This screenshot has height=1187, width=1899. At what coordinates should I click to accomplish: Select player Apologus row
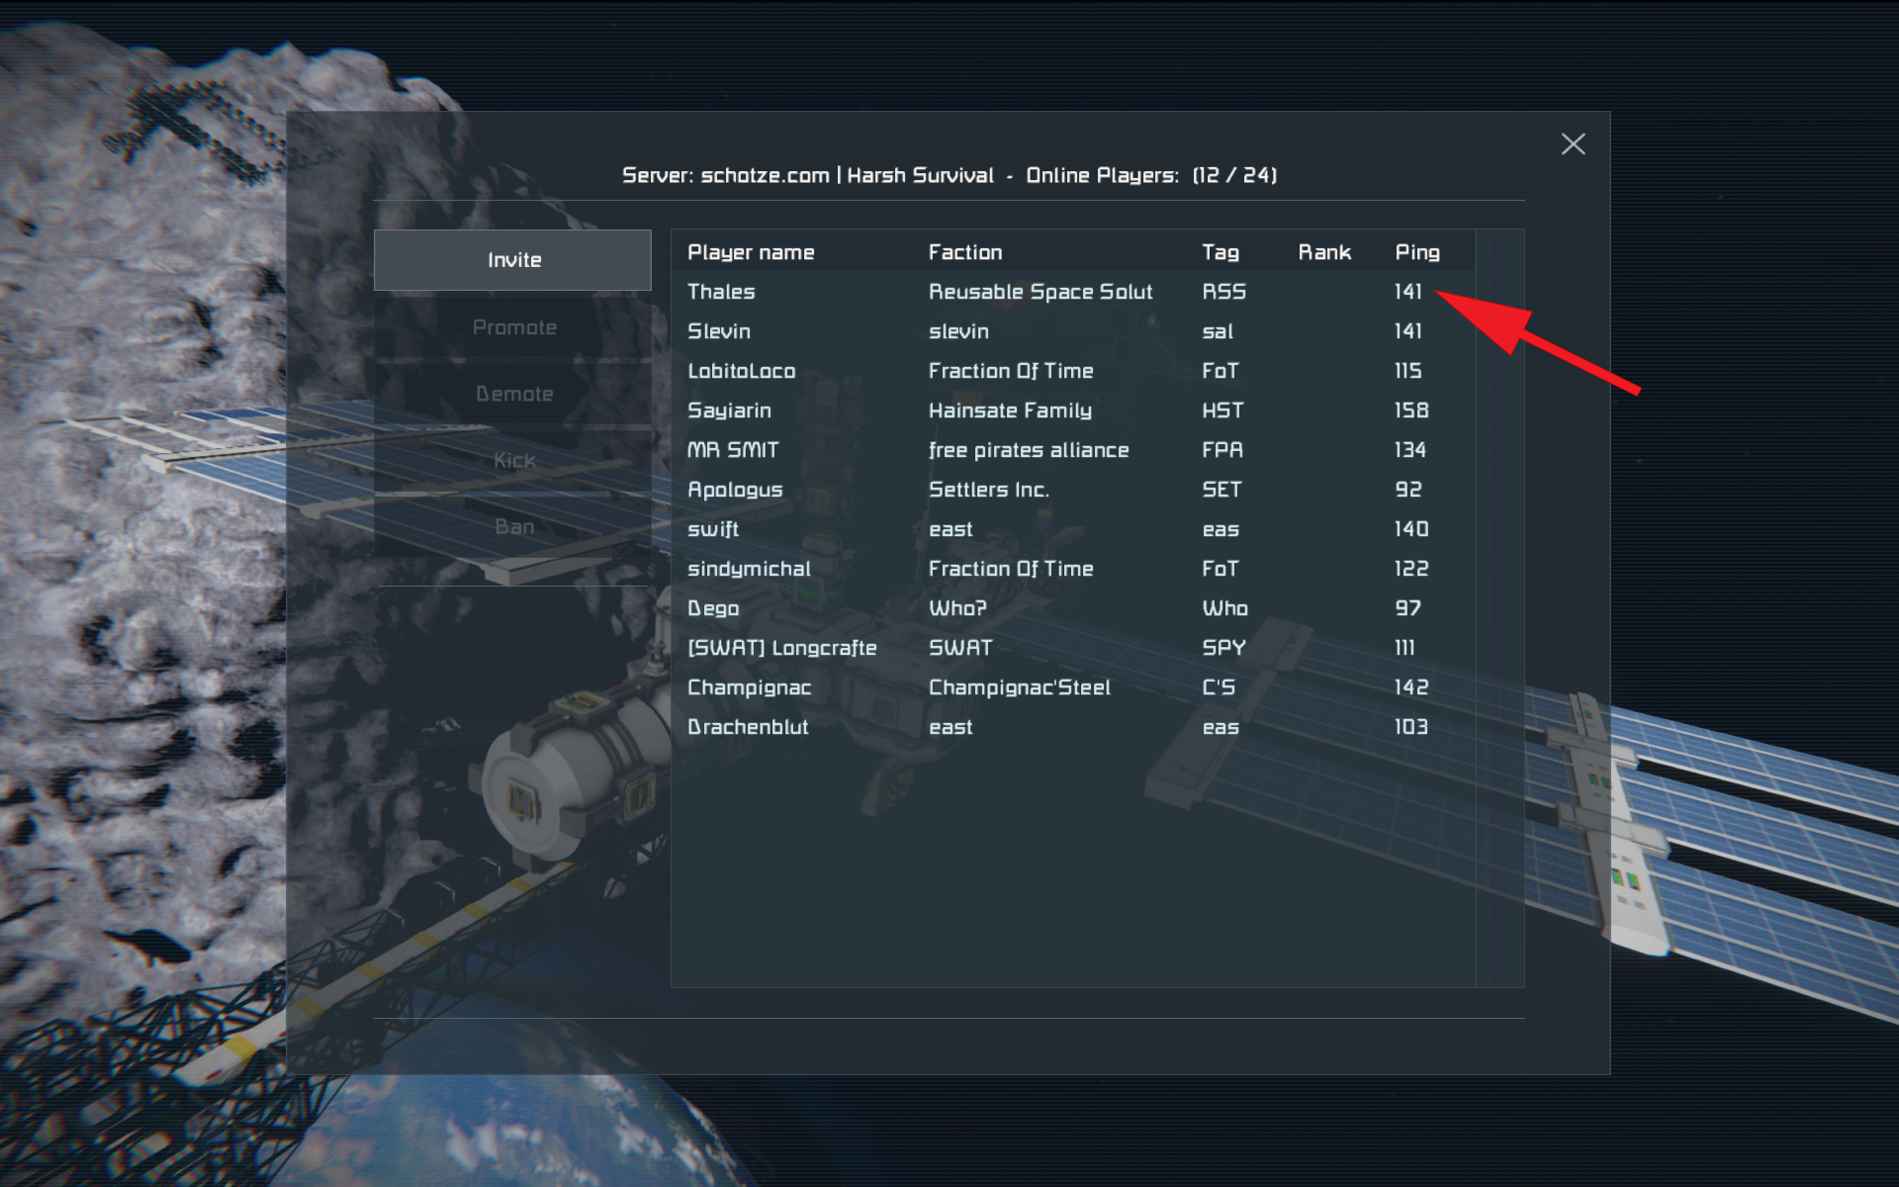pyautogui.click(x=735, y=490)
